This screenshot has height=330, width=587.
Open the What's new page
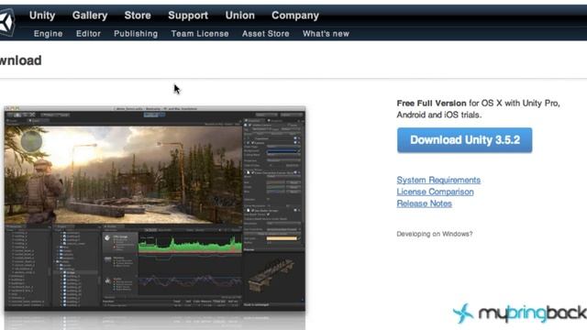pyautogui.click(x=327, y=34)
